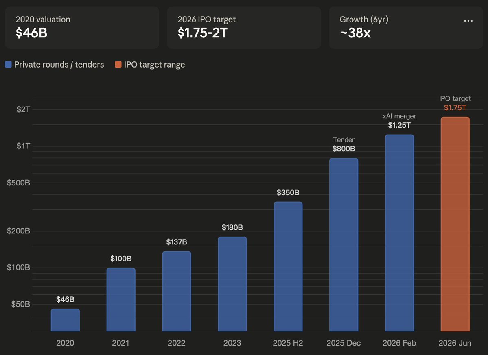Click the 2025 Dec x-axis label

(x=344, y=343)
